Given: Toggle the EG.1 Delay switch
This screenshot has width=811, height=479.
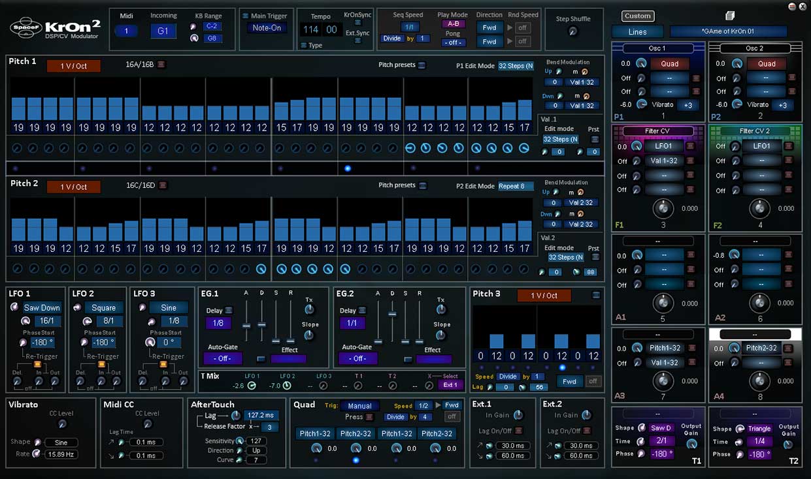Looking at the screenshot, I should click(x=229, y=311).
